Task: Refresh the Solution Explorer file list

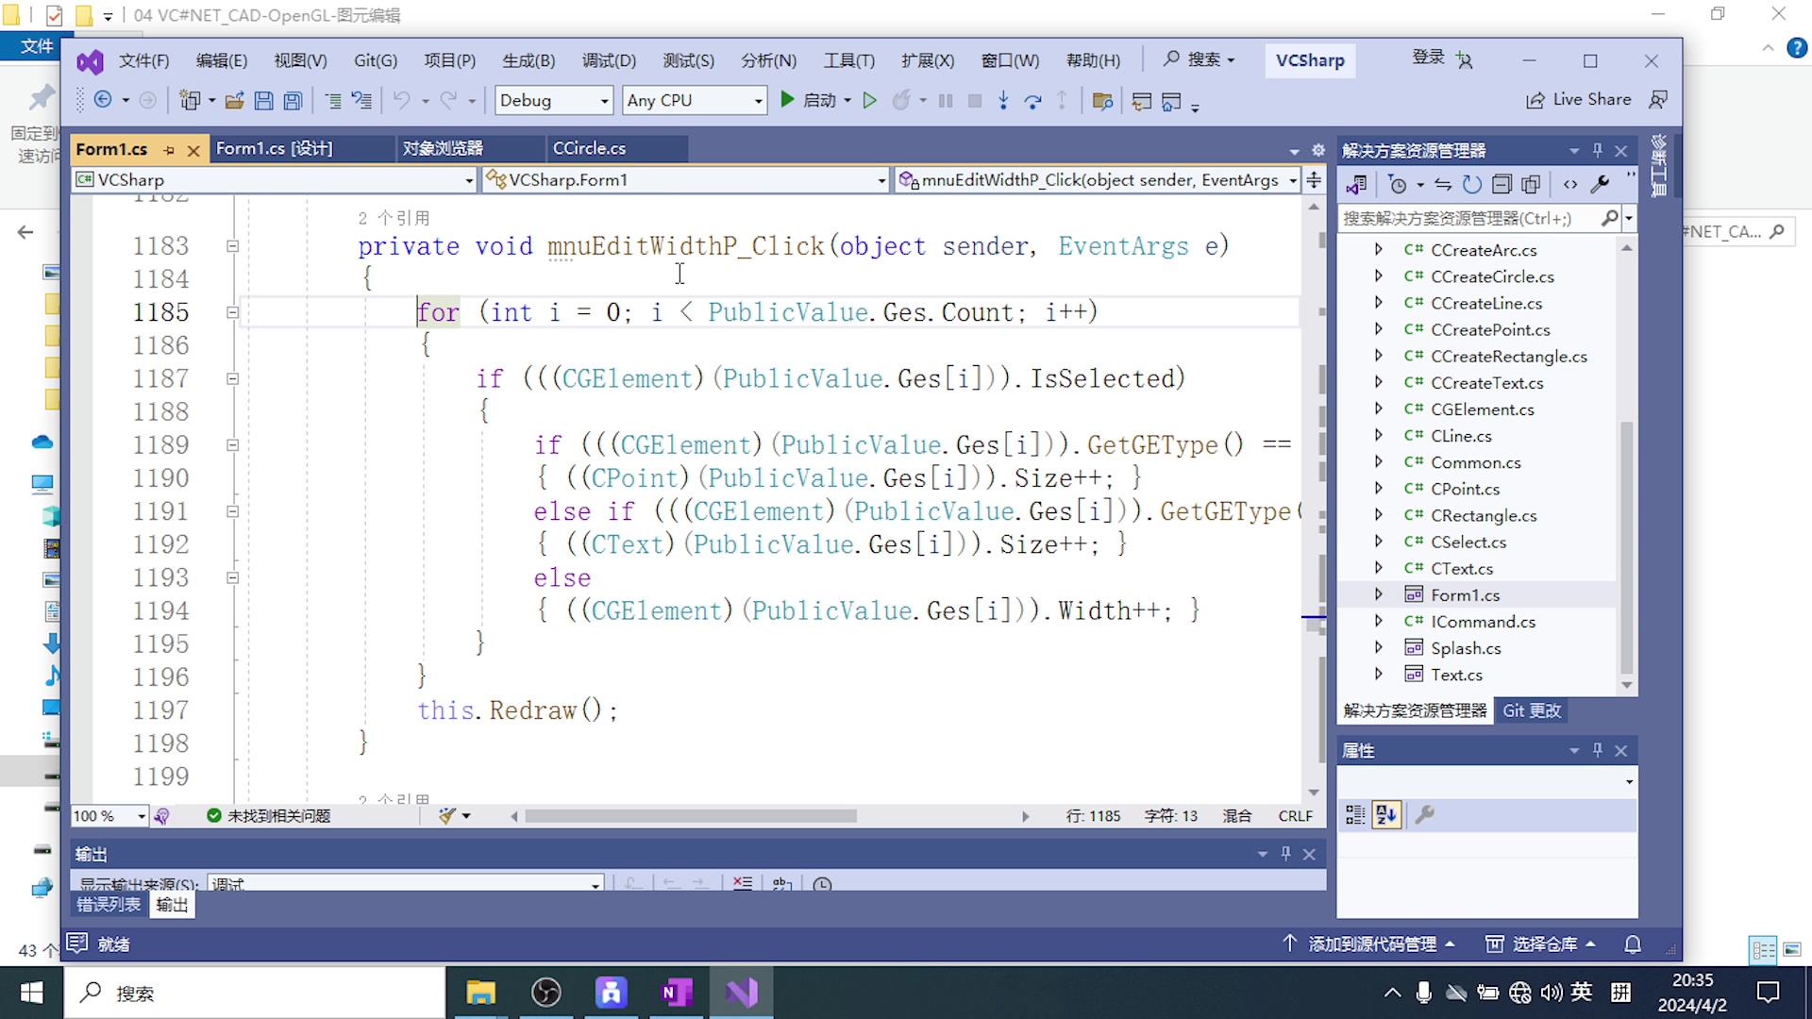Action: click(x=1471, y=184)
